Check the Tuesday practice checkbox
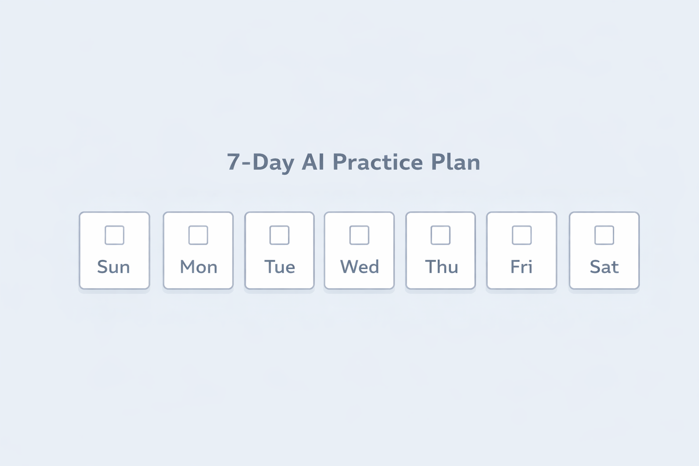699x466 pixels. tap(279, 235)
